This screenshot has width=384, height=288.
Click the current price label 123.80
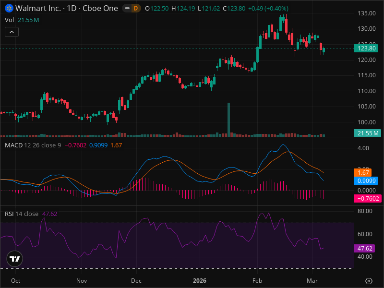366,48
